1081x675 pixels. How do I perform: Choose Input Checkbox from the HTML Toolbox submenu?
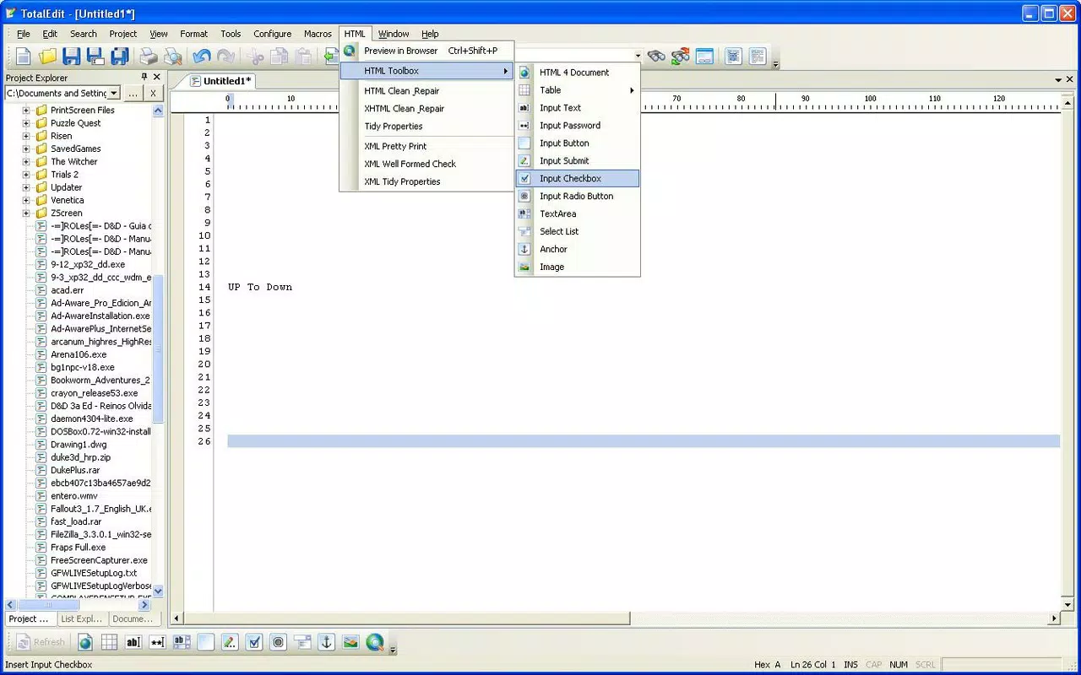click(577, 178)
